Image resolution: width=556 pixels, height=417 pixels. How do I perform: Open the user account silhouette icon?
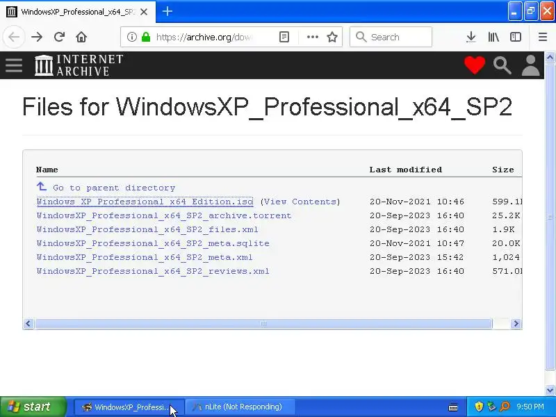click(530, 65)
